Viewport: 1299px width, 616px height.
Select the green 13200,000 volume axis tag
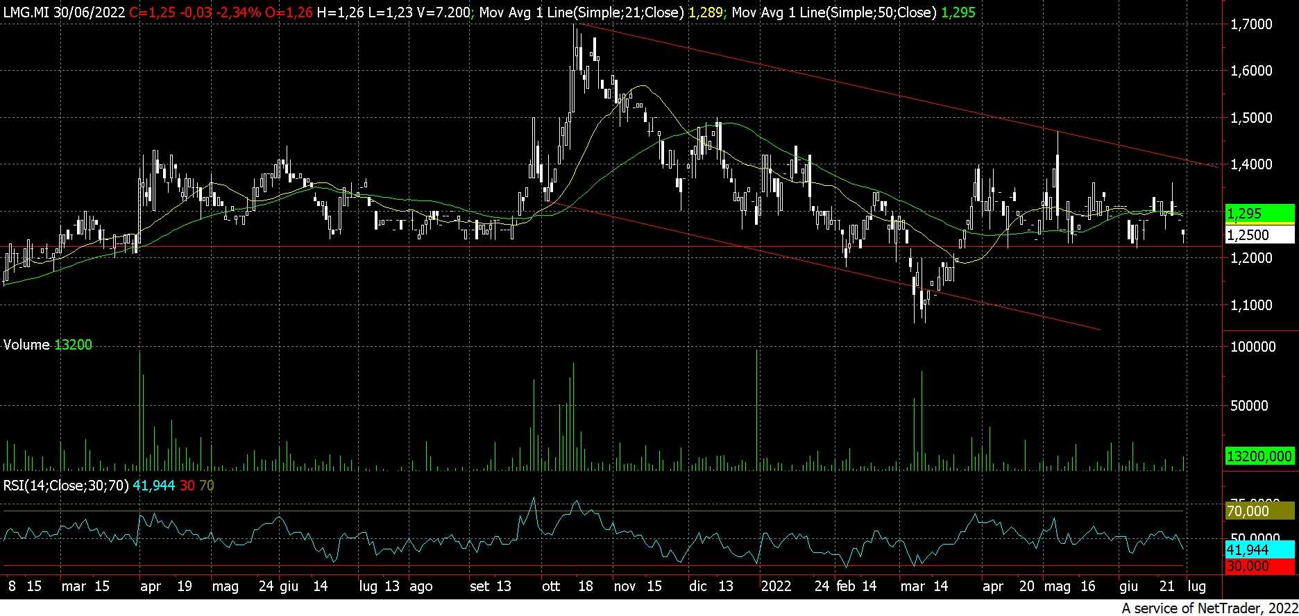[1259, 456]
